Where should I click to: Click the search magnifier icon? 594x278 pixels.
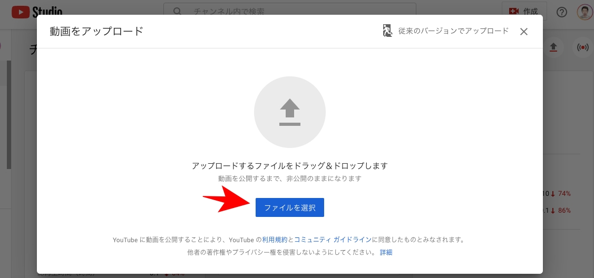tap(177, 12)
